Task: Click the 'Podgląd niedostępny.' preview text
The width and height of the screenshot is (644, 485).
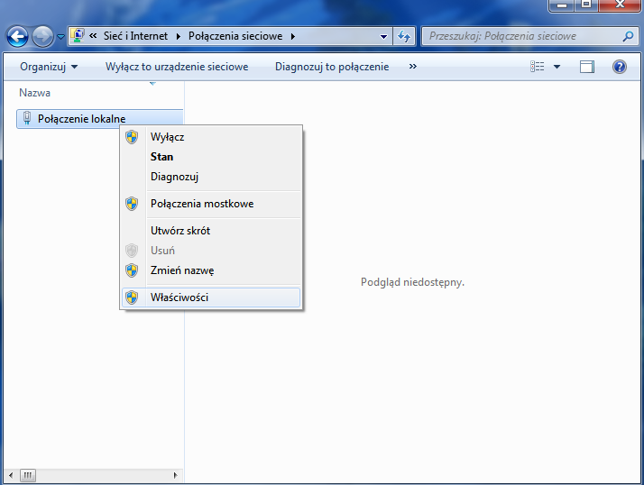Action: tap(412, 282)
